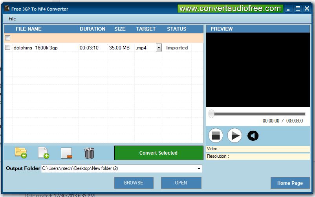Screen dimensions: 315x197
Task: Click the Convert Selected button
Action: click(159, 153)
